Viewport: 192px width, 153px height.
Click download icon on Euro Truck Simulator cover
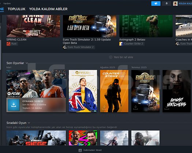(135, 107)
